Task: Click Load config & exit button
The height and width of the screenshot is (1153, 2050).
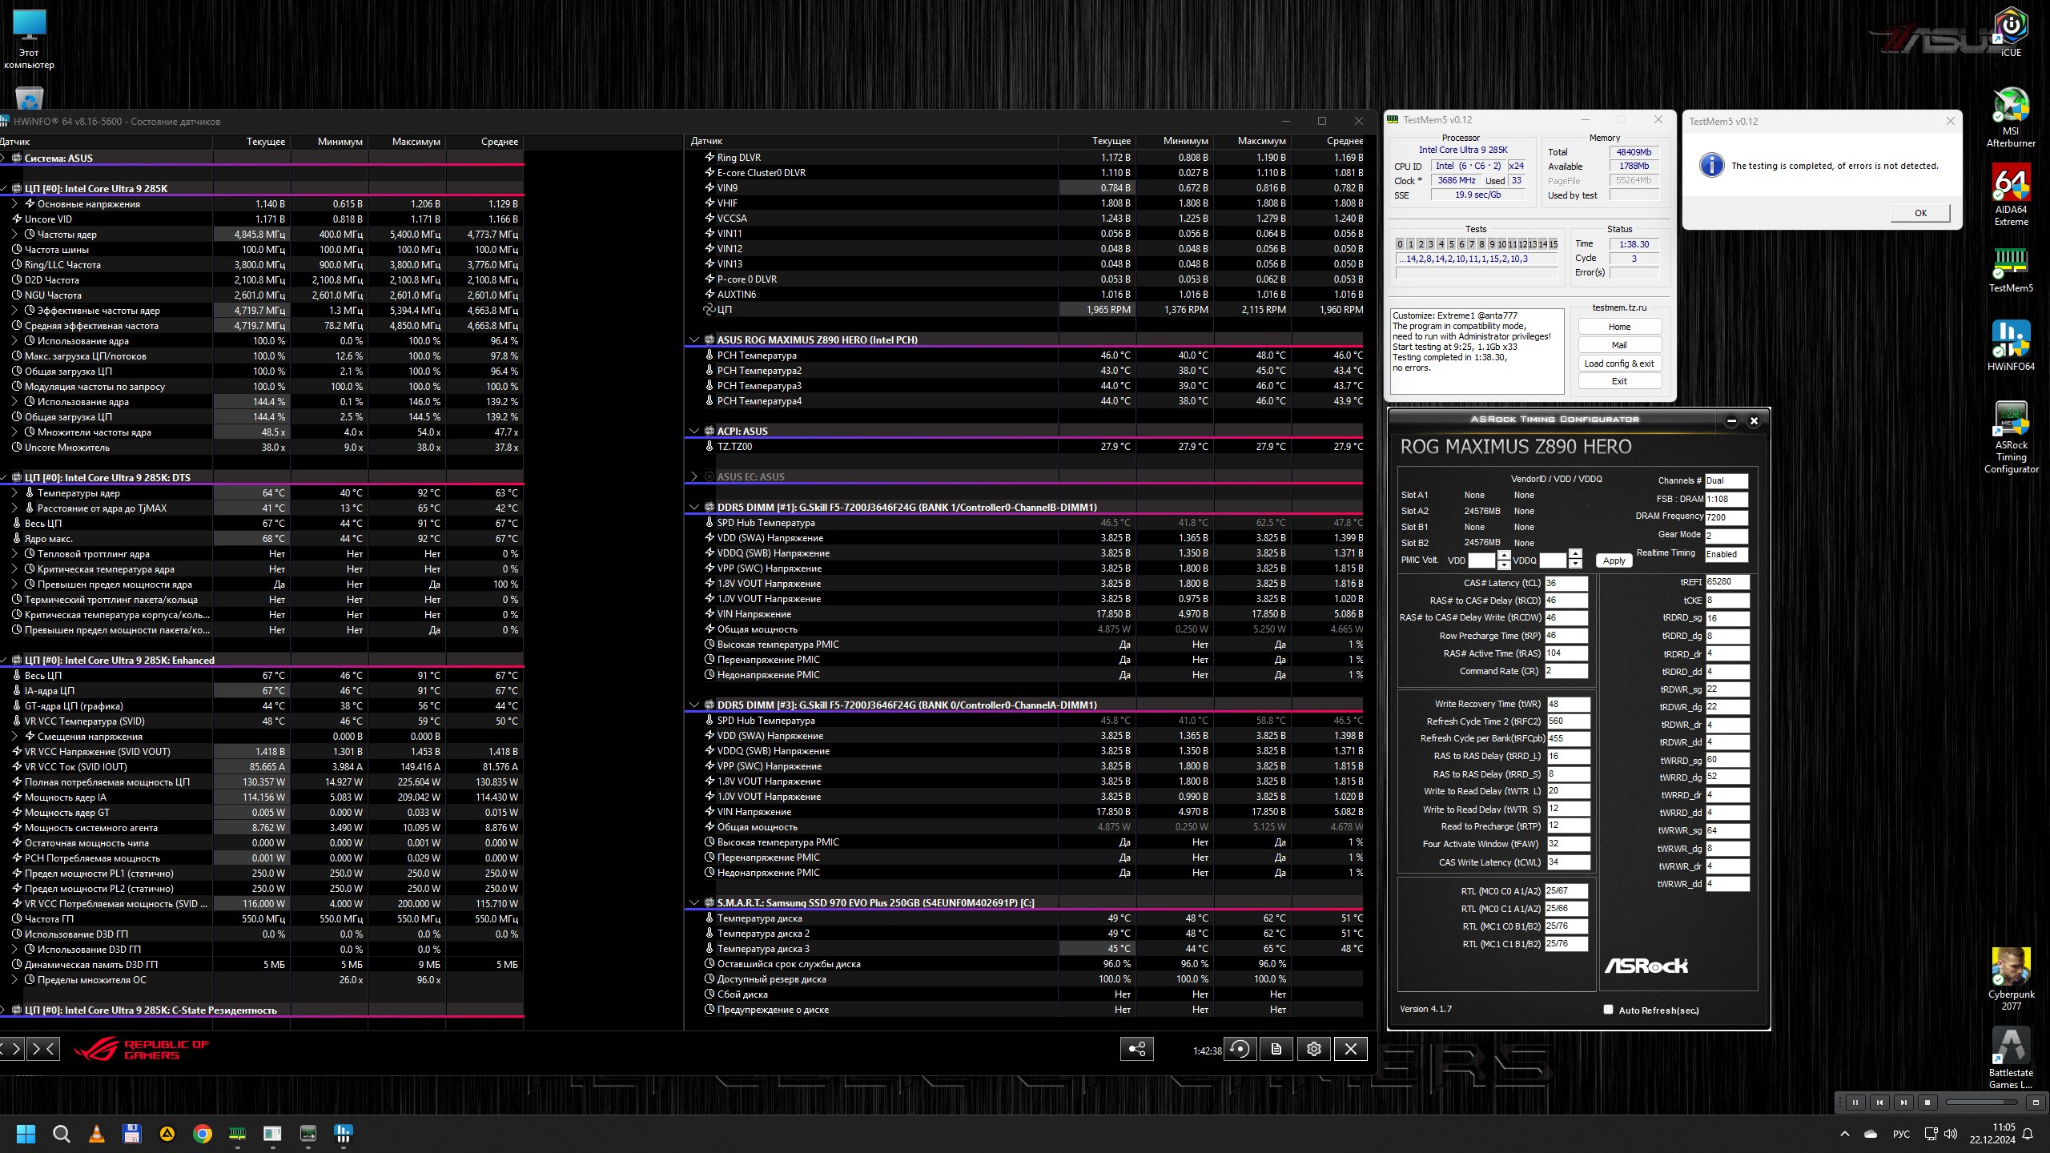Action: (1618, 364)
